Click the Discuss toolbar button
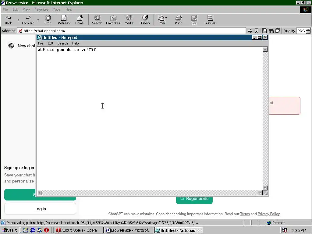 pyautogui.click(x=210, y=20)
